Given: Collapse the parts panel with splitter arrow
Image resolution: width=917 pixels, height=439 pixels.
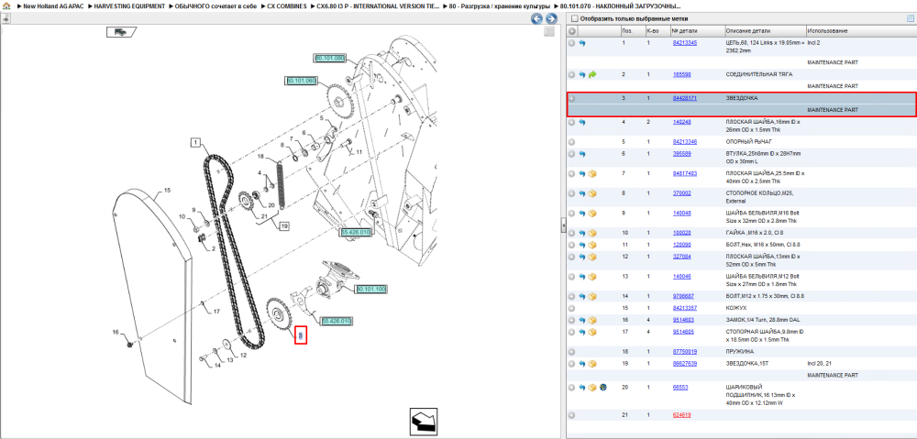Looking at the screenshot, I should point(563,225).
